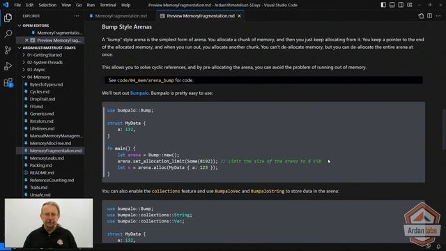Open the Selection menu

[x=47, y=5]
